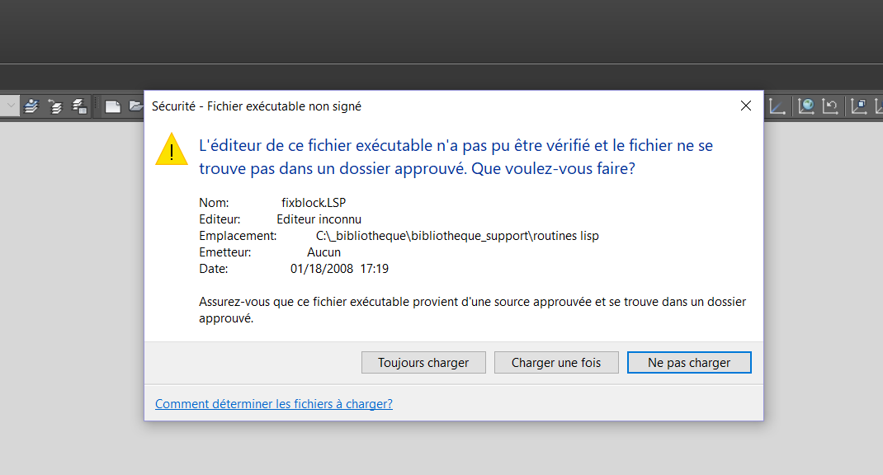
Task: Click the 'Toujours charger' button
Action: point(423,363)
